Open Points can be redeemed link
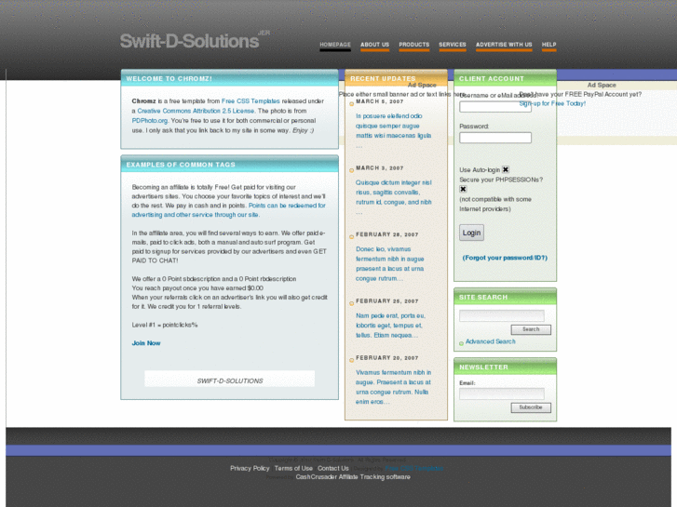677x507 pixels. point(229,210)
